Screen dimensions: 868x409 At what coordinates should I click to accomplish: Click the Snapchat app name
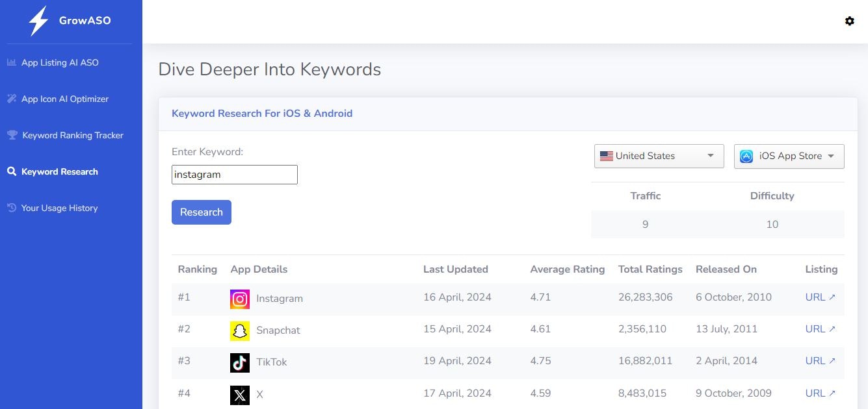click(278, 330)
